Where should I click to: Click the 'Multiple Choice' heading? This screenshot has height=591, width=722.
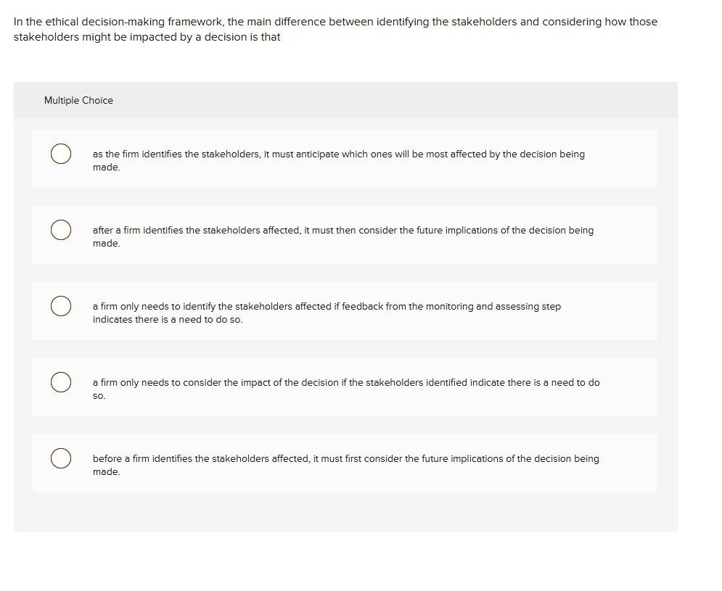click(x=78, y=100)
